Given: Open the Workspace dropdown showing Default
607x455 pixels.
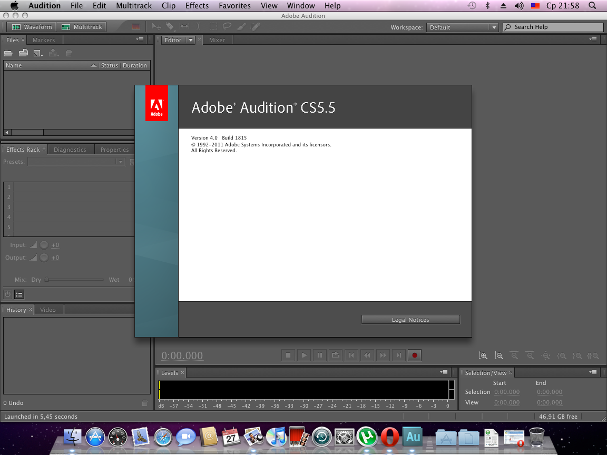Looking at the screenshot, I should (463, 27).
